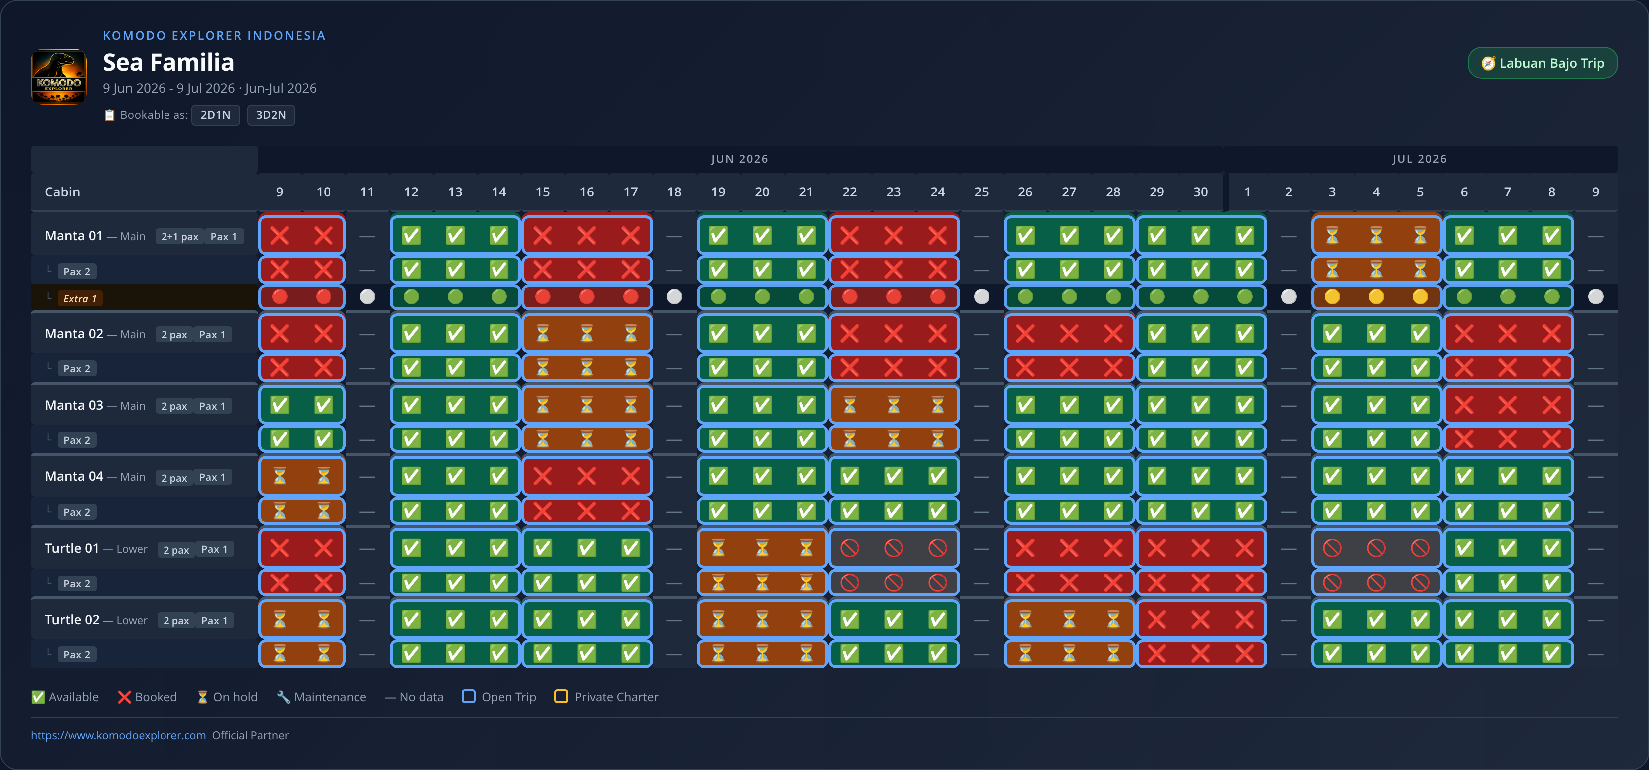
Task: Click the JUL 2026 month header
Action: 1419,158
